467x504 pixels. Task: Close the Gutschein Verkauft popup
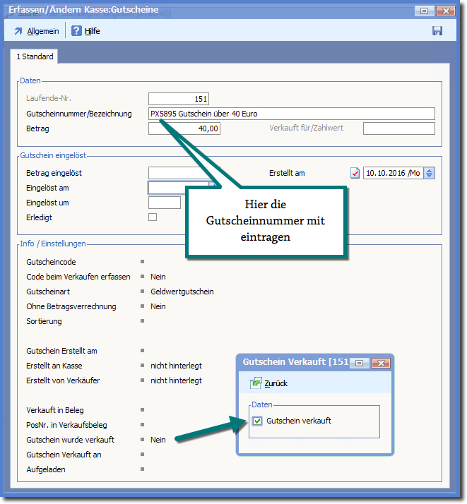380,362
